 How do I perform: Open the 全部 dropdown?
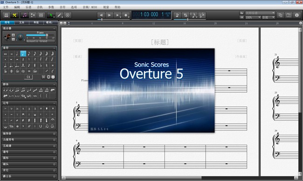(269, 17)
